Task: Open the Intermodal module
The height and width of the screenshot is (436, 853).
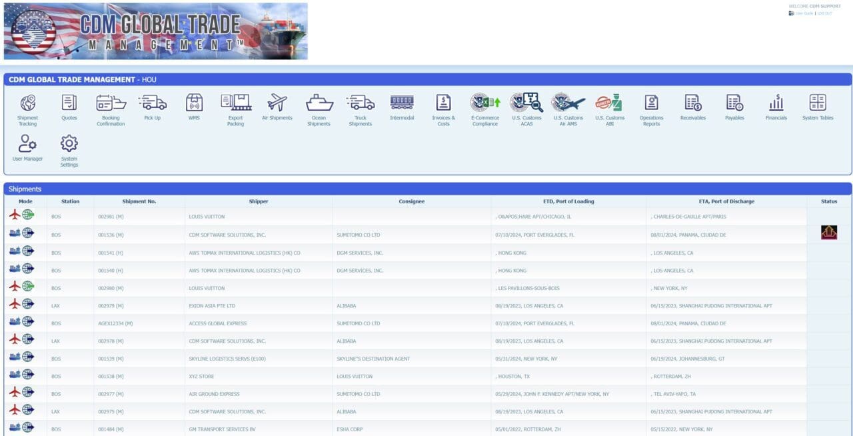Action: [402, 107]
